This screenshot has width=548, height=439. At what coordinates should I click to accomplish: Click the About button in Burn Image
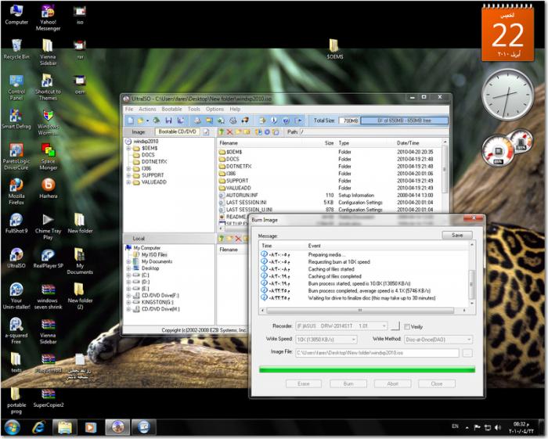(x=392, y=383)
